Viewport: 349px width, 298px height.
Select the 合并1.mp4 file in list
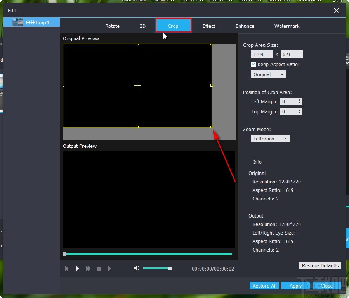[31, 22]
